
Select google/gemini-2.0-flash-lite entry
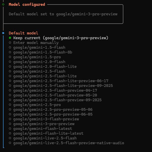[45, 67]
